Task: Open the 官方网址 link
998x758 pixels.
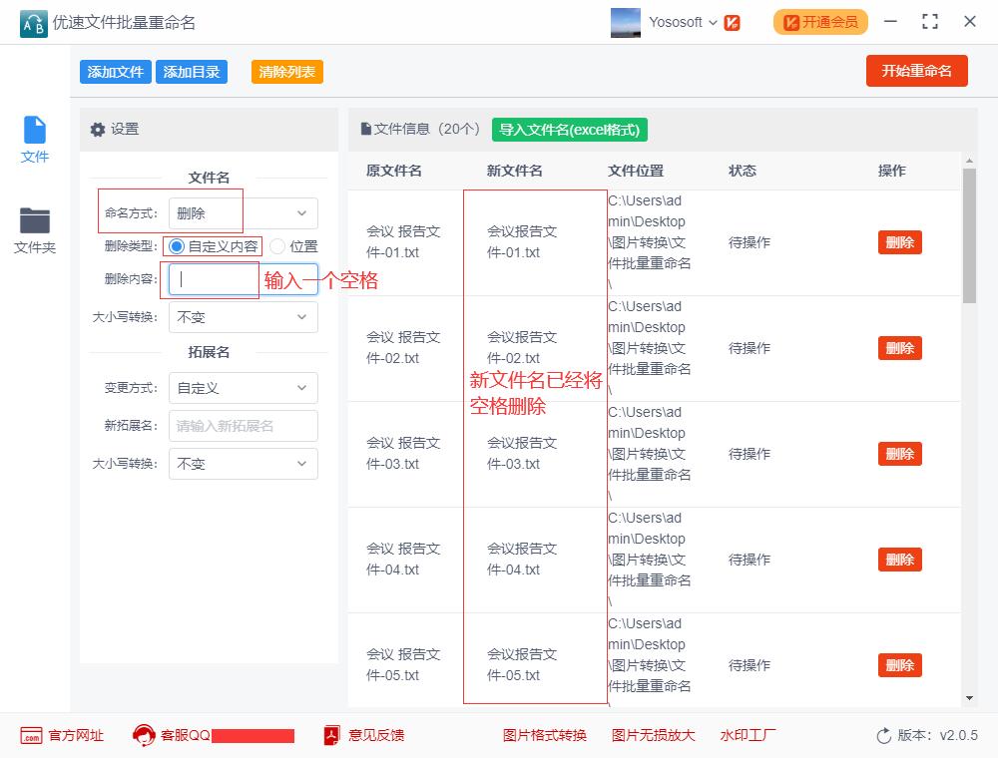Action: (x=76, y=736)
